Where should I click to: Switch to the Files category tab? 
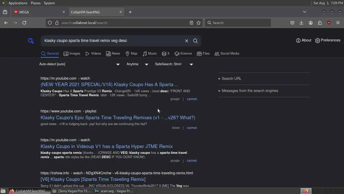[203, 54]
